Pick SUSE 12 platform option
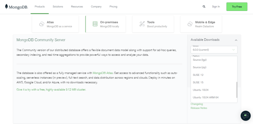The width and height of the screenshot is (253, 124). click(x=214, y=75)
